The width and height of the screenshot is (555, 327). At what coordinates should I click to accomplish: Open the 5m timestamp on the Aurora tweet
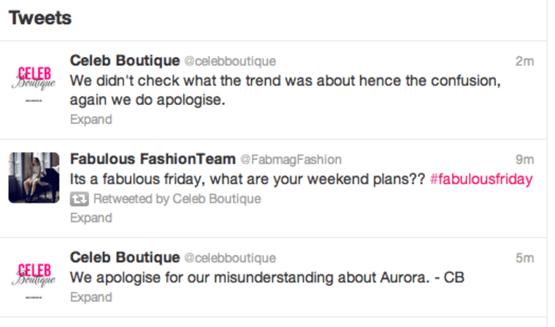[524, 258]
